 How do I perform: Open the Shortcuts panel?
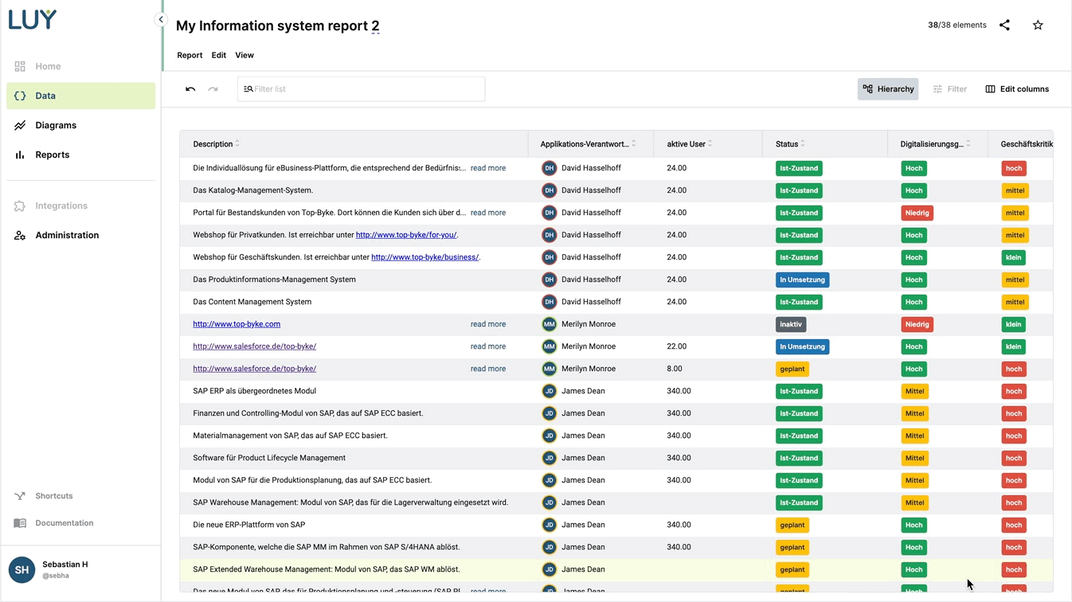point(53,496)
